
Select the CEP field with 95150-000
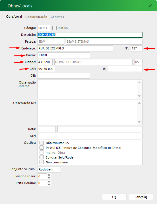[46, 69]
